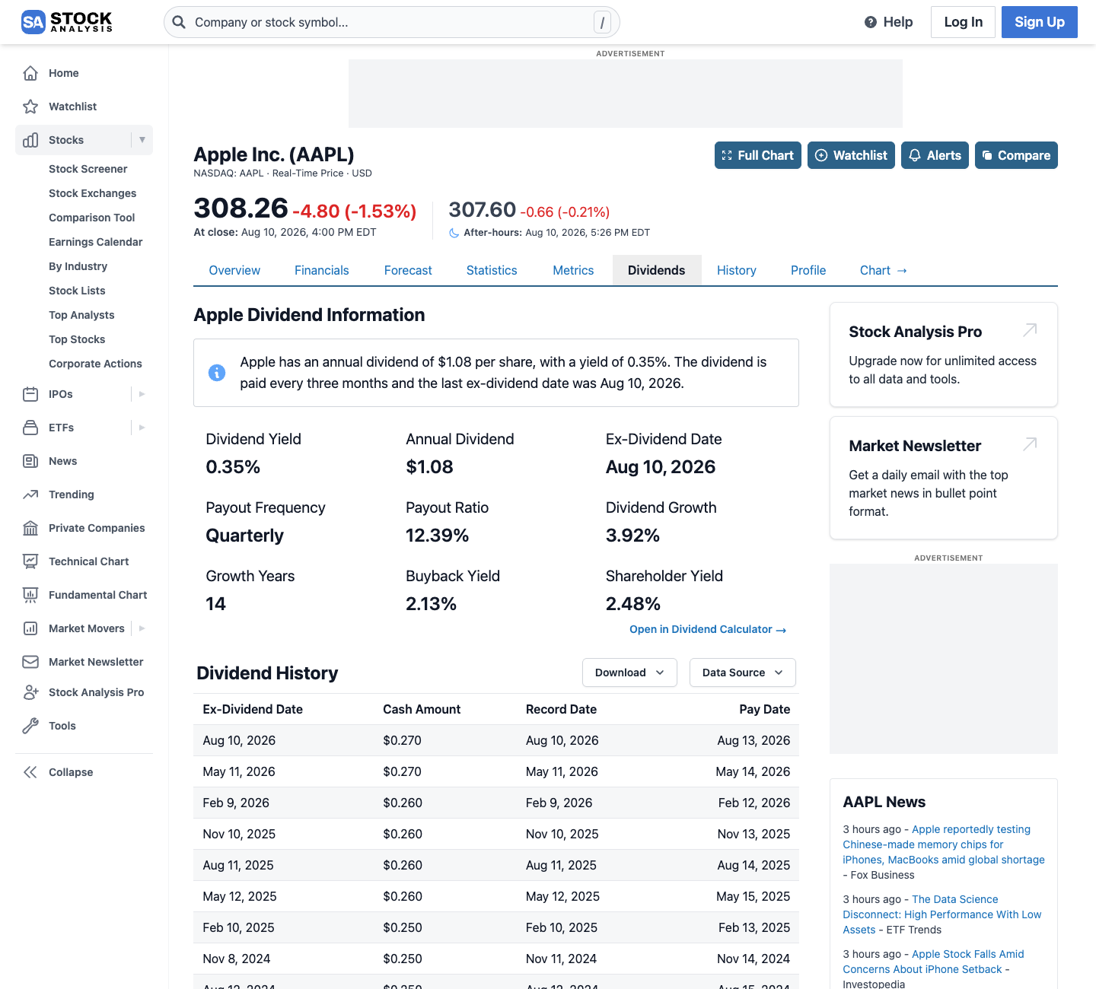Click the Full Chart button
The height and width of the screenshot is (989, 1096).
pos(757,155)
